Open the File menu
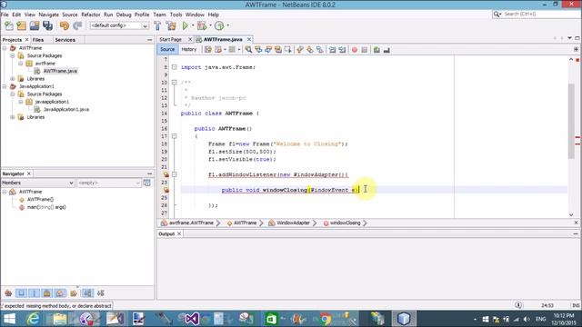 (5, 15)
